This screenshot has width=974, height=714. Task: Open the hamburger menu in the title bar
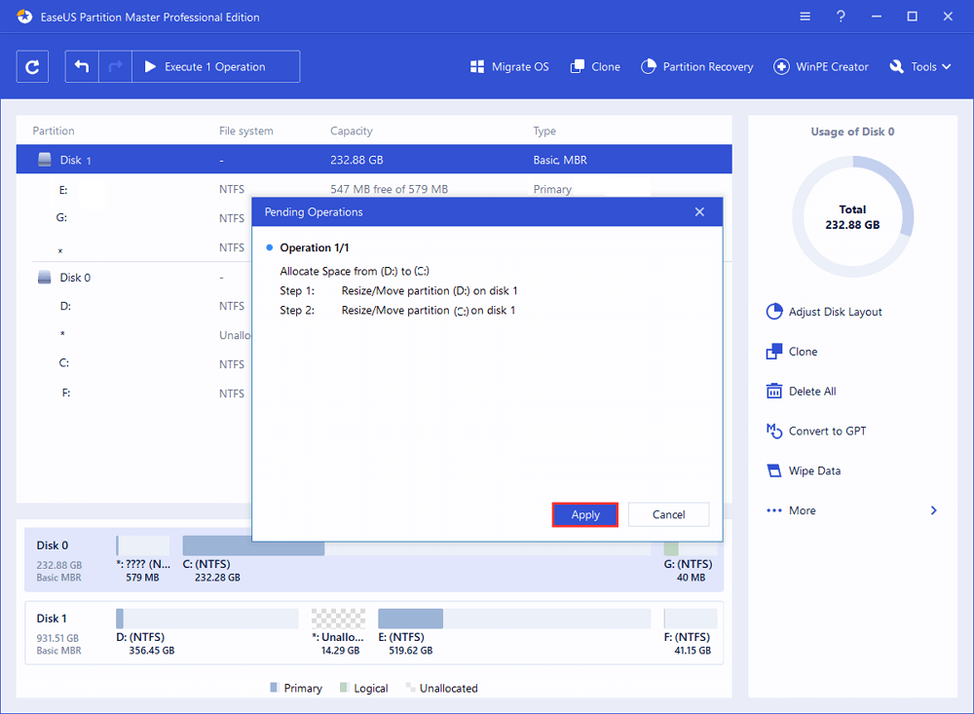(x=805, y=17)
